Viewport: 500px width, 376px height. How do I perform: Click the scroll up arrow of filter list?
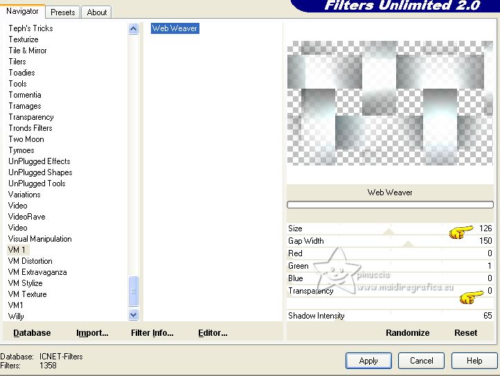133,29
